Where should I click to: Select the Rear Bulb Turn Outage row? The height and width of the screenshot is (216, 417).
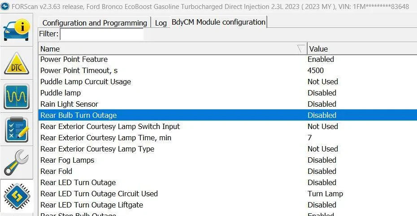pos(228,115)
